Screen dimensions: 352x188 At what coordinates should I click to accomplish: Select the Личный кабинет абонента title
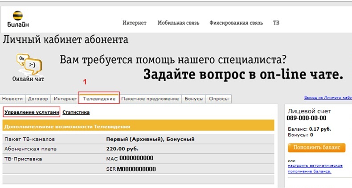(x=65, y=40)
